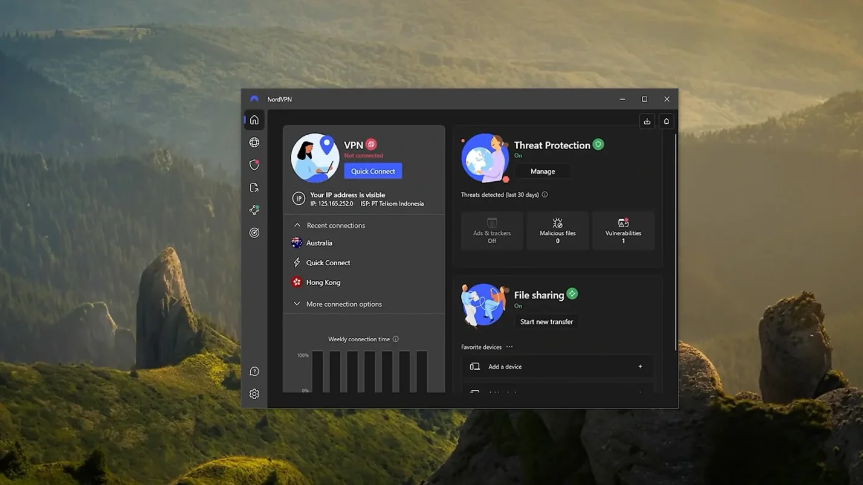The height and width of the screenshot is (485, 863).
Task: Show the Threats detected info icon
Action: pyautogui.click(x=545, y=194)
